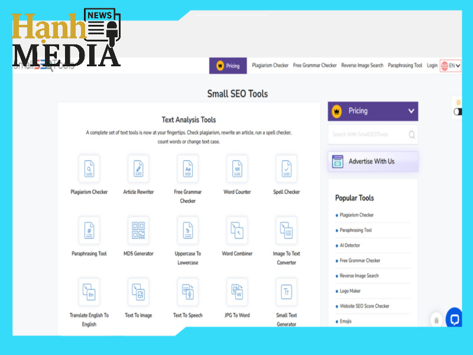The height and width of the screenshot is (355, 473).
Task: Open Pricing in the top navigation
Action: tap(228, 66)
